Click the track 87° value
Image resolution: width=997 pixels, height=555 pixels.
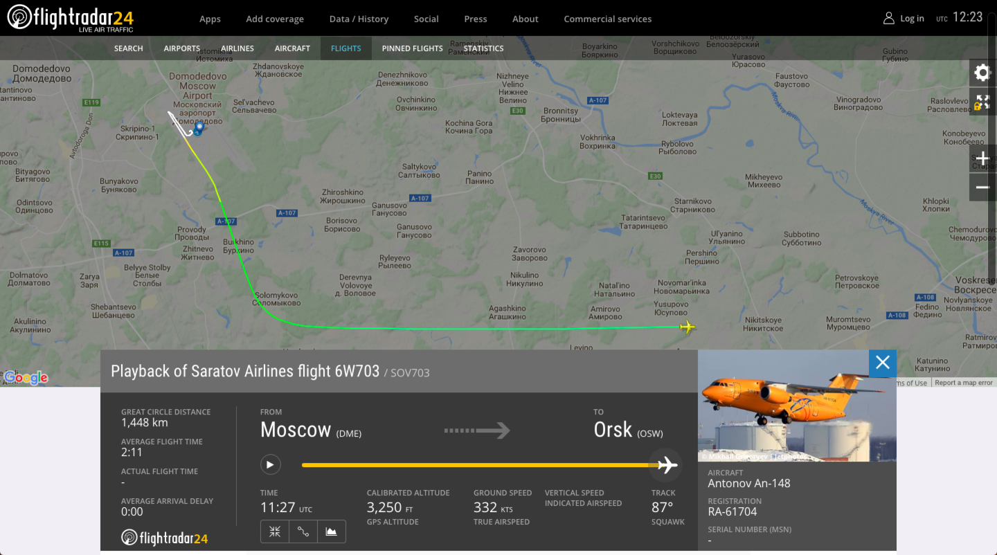click(x=663, y=508)
